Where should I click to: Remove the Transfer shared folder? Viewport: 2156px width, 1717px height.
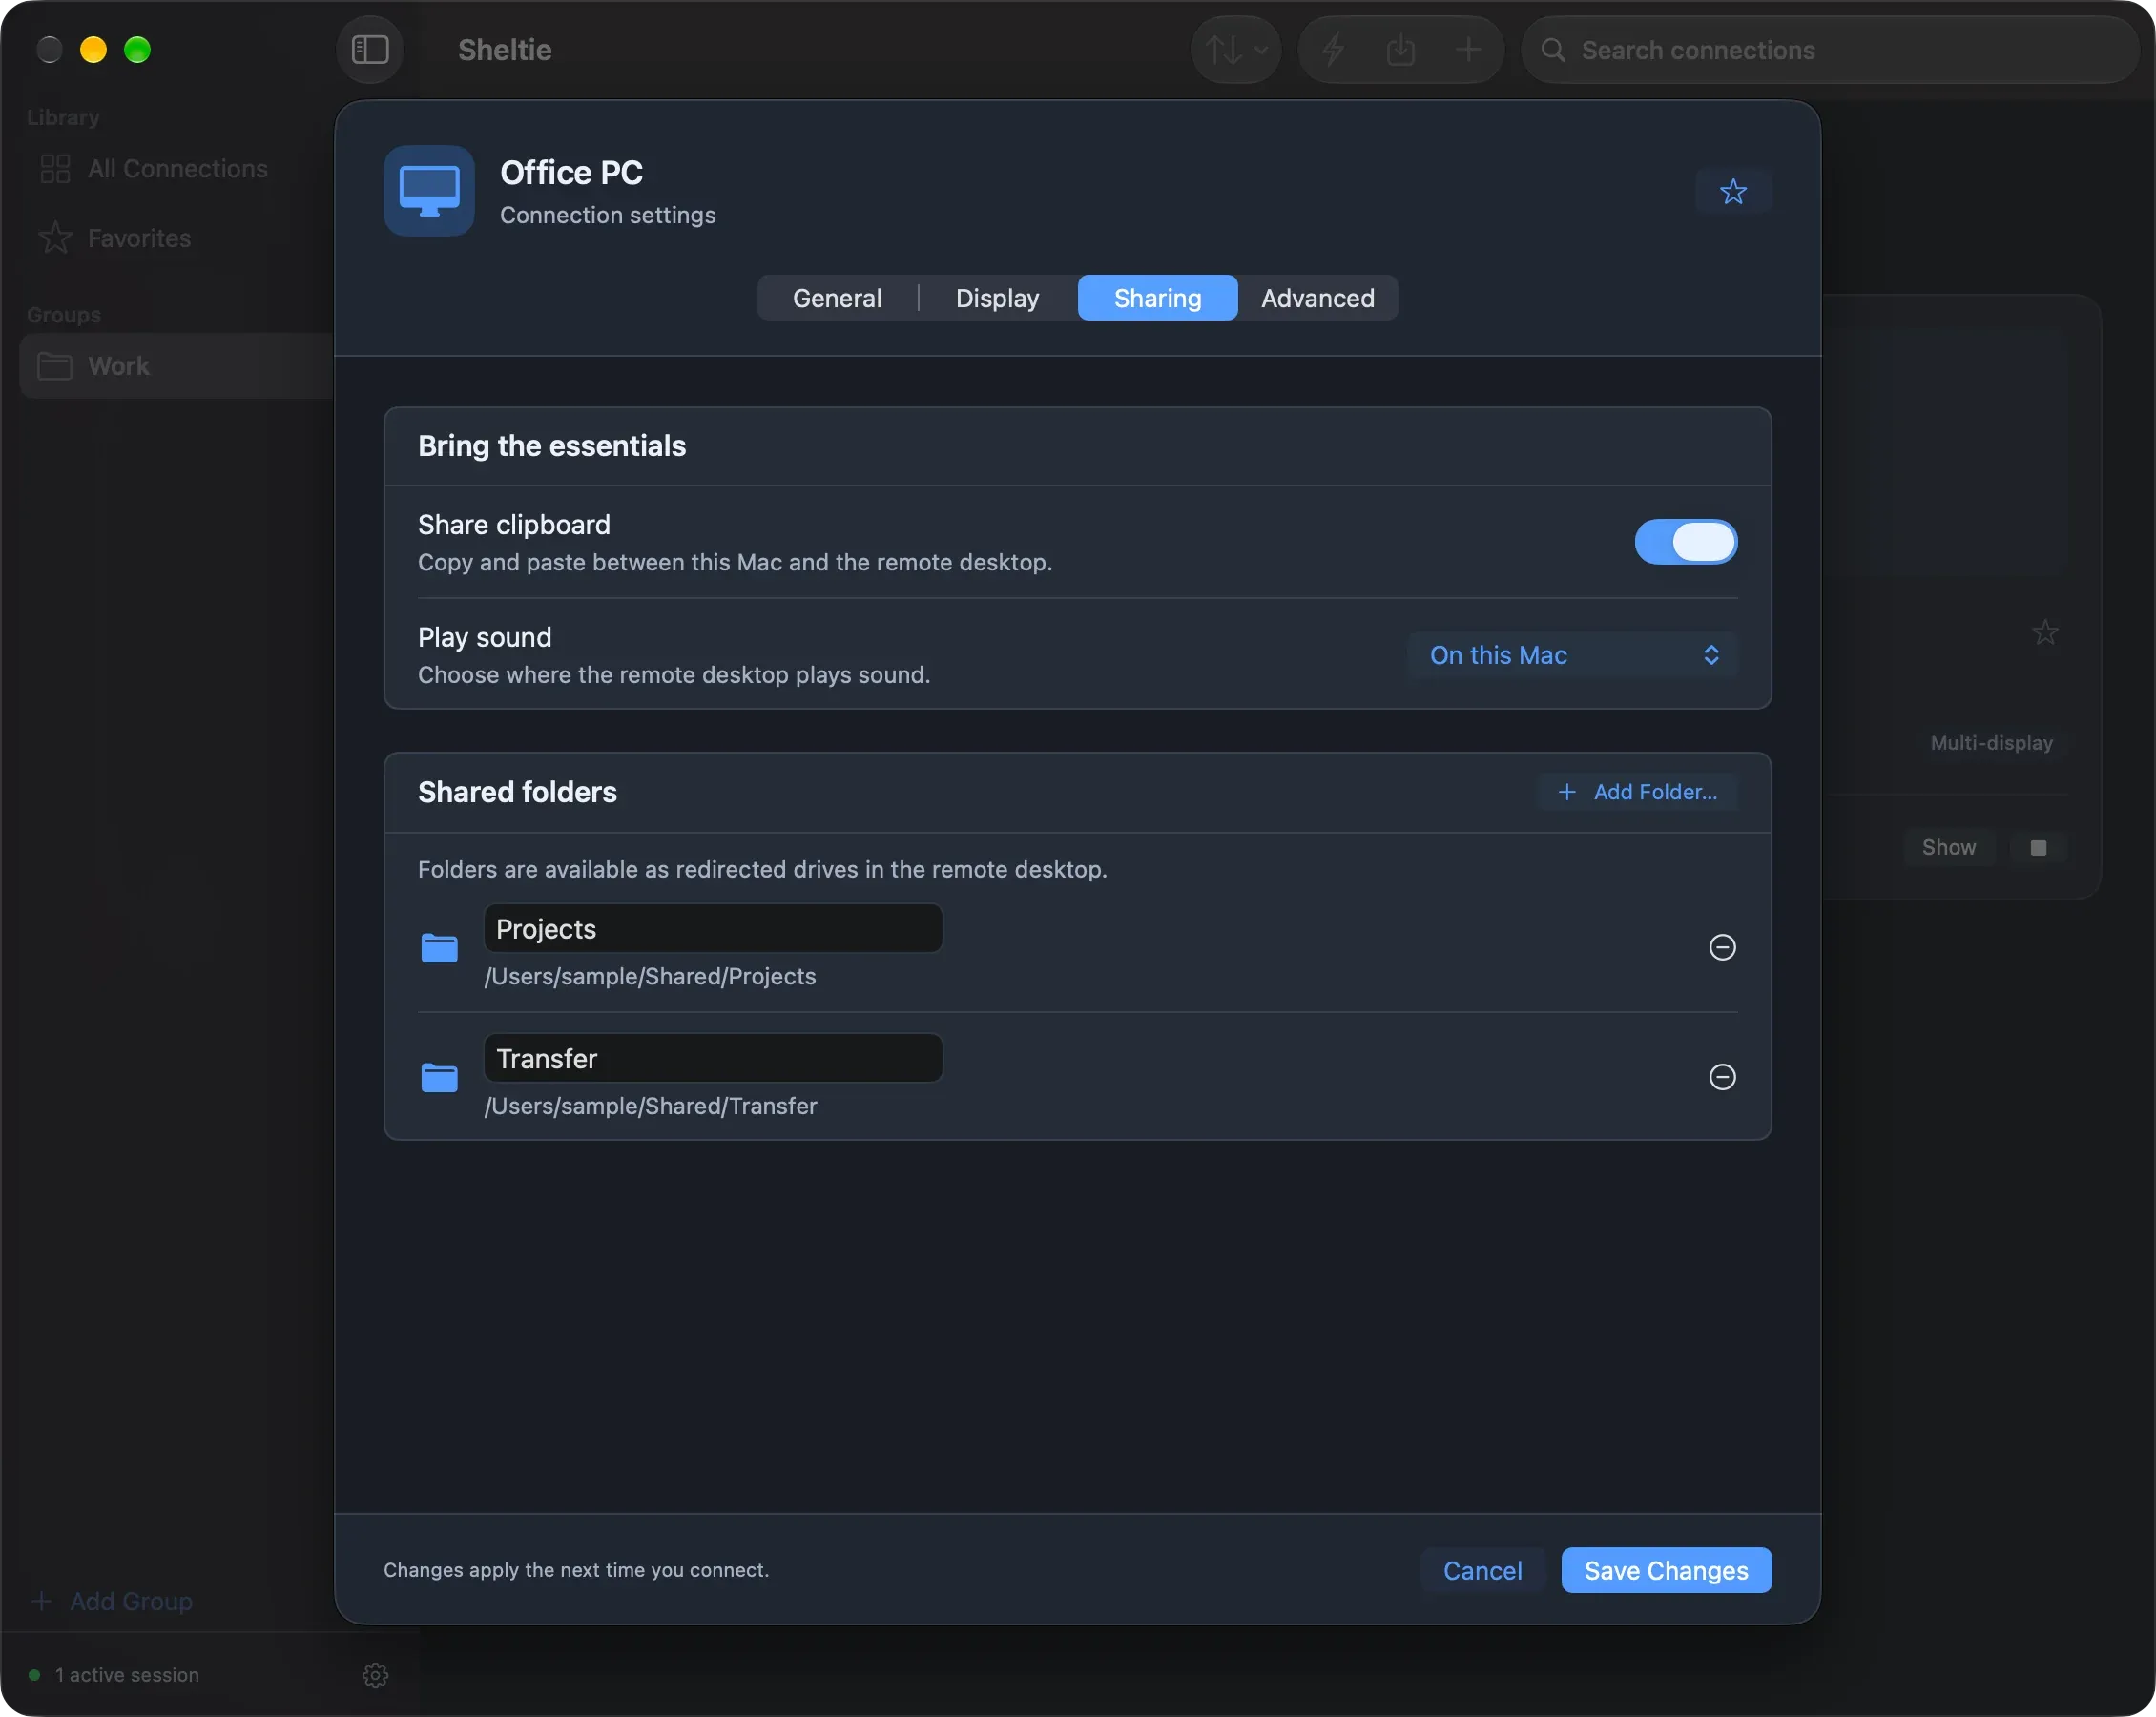click(1722, 1077)
